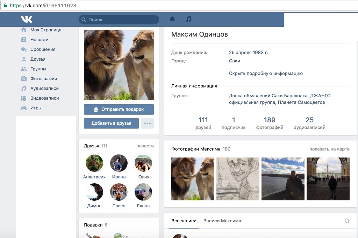Click the Игры gamepad icon

pyautogui.click(x=24, y=108)
